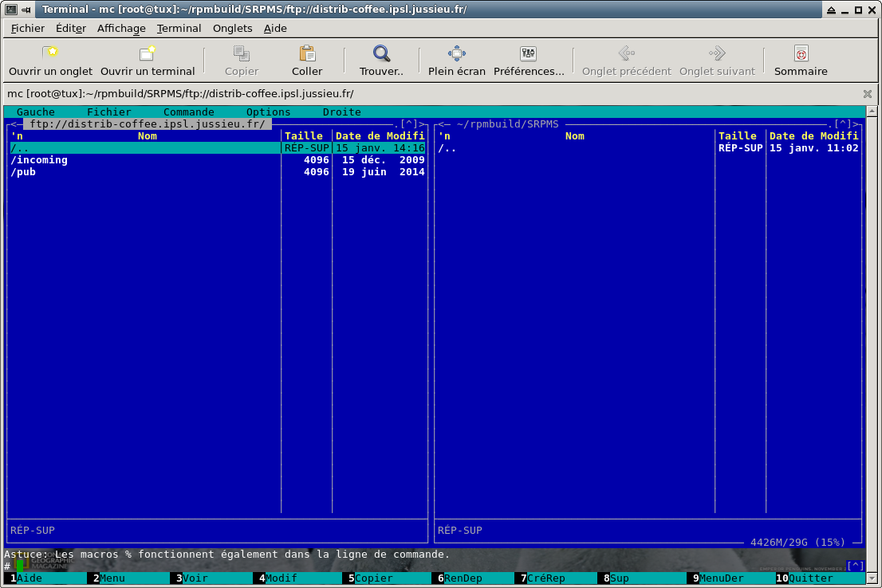
Task: Click the ftp://distrib-coffee.ipsl.jussieu.fr/ panel path
Action: [148, 124]
